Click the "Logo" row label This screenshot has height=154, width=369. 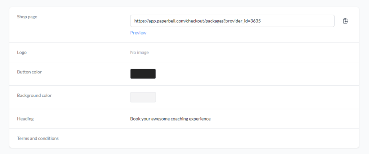(x=22, y=53)
